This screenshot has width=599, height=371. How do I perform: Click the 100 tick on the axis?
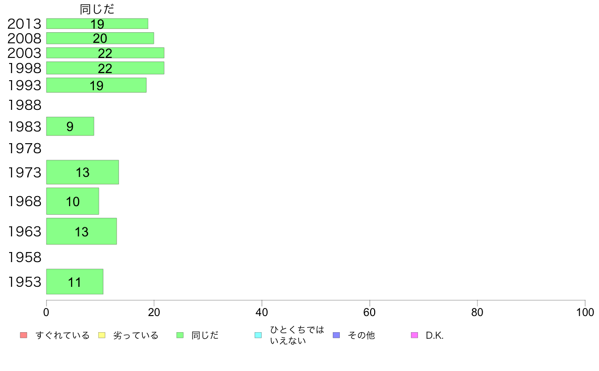point(585,313)
